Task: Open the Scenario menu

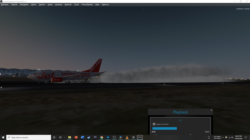Action: pos(5,5)
